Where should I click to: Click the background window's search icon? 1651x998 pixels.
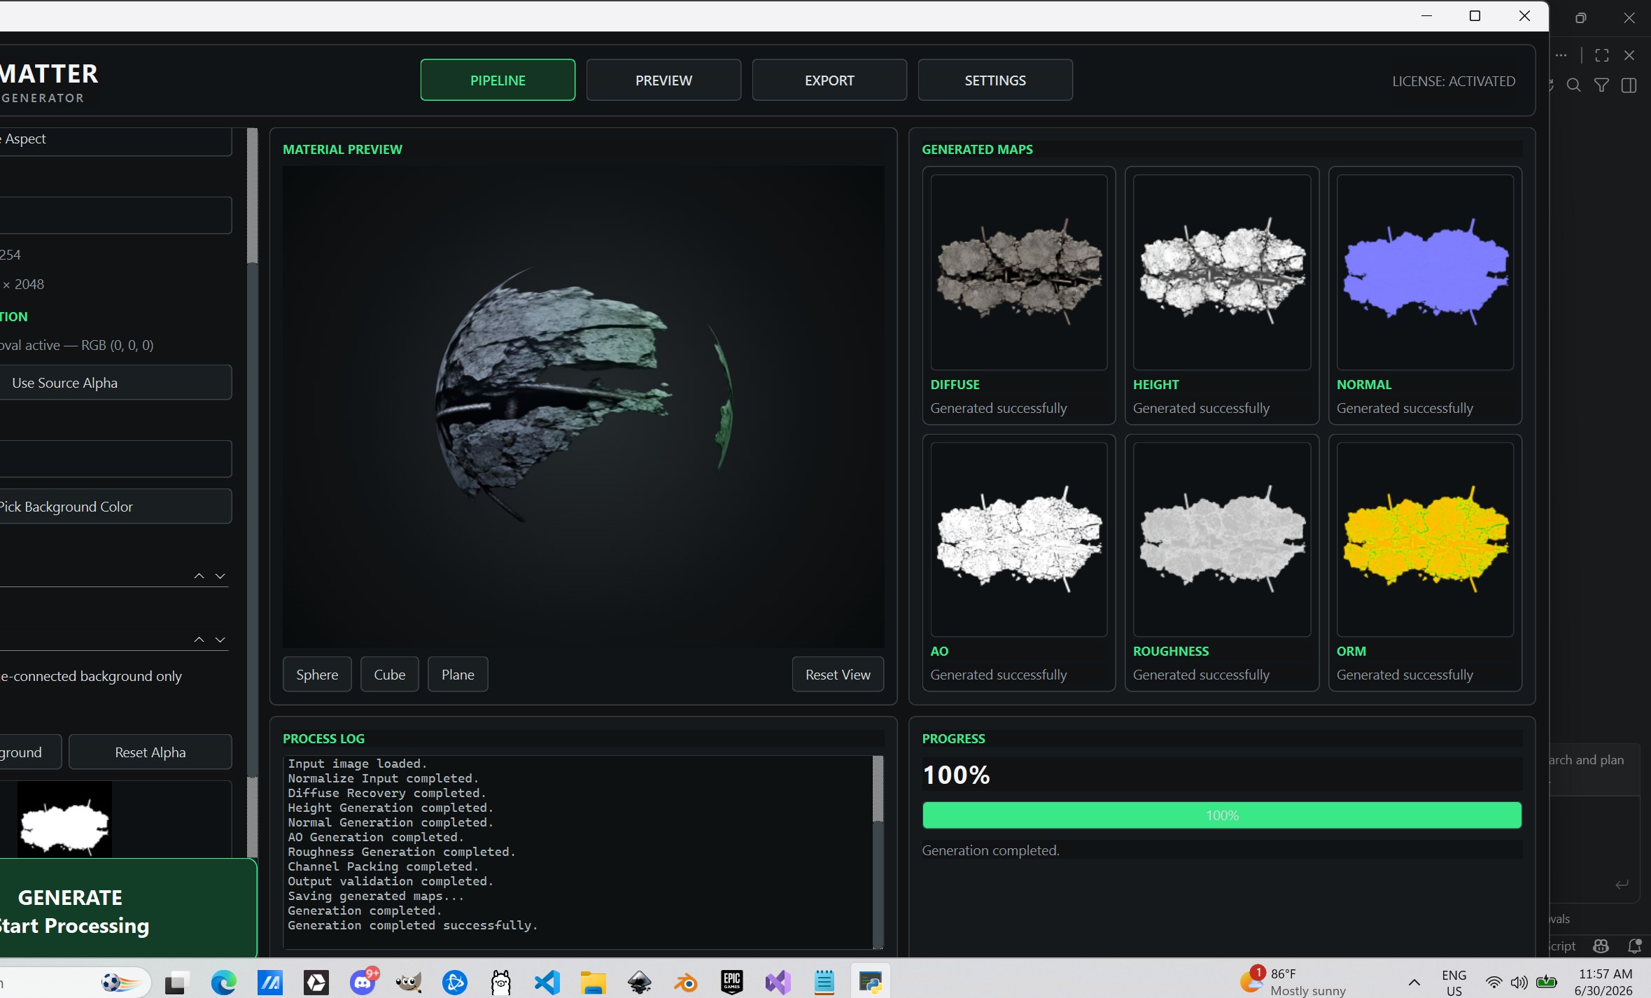click(1573, 85)
